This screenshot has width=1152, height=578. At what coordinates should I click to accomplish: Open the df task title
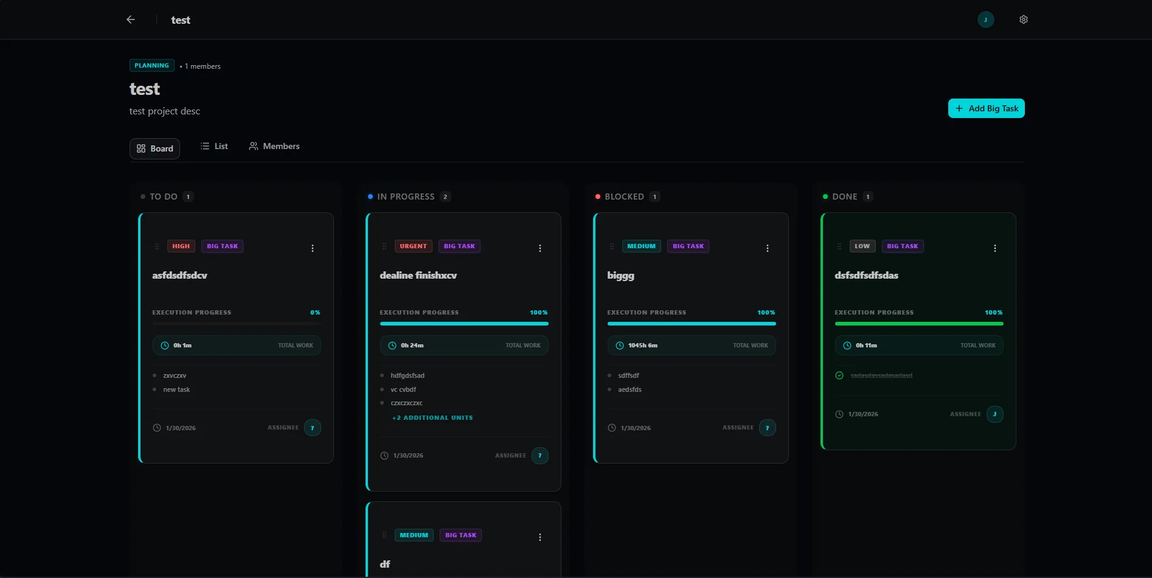point(385,565)
